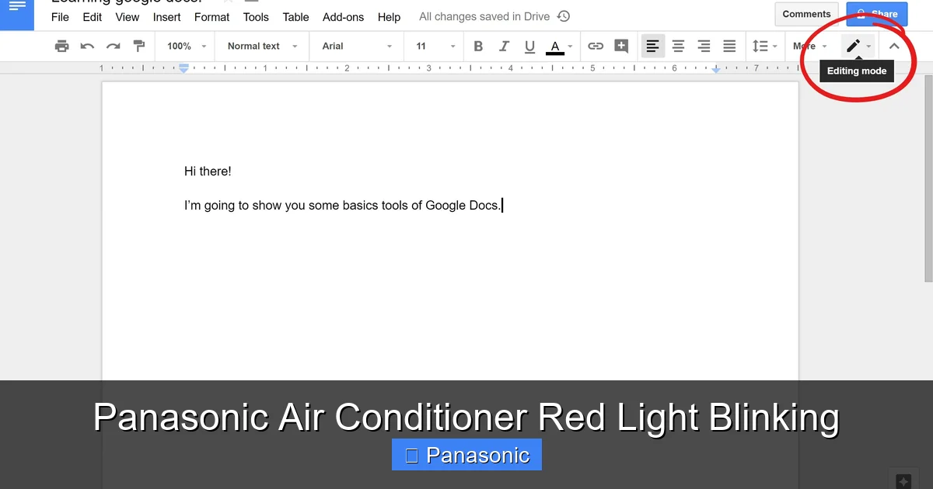Collapse the menus with the up chevron

point(894,47)
